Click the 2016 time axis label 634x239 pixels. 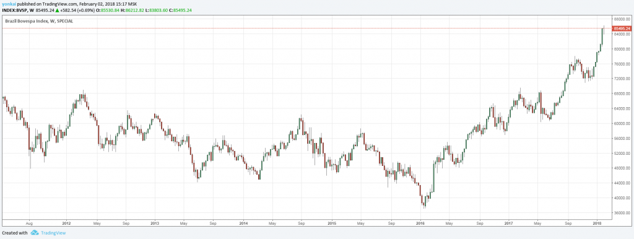pyautogui.click(x=420, y=223)
